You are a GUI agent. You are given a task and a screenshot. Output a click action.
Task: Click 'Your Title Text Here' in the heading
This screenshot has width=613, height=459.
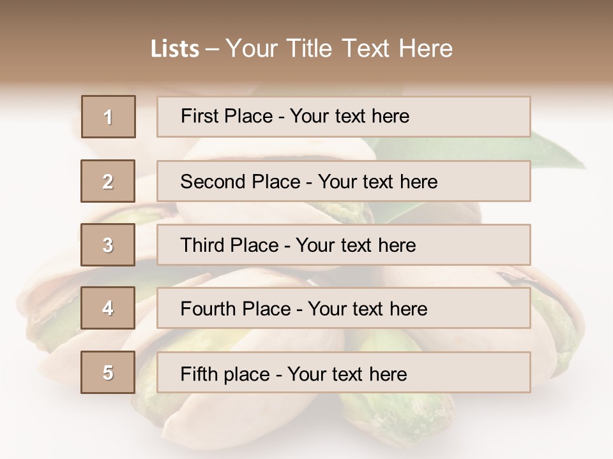pyautogui.click(x=339, y=48)
